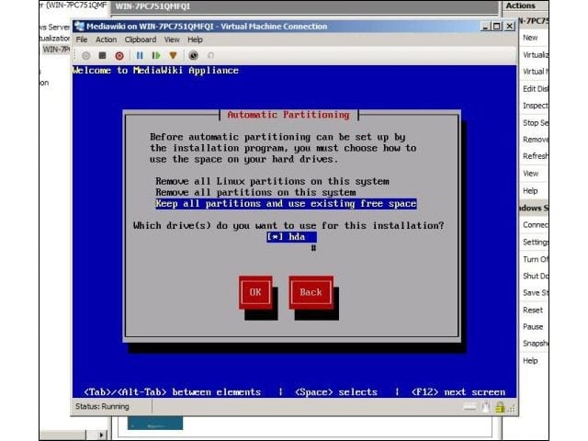Click Refresh in the Actions pane
This screenshot has height=441, width=588.
[x=535, y=156]
